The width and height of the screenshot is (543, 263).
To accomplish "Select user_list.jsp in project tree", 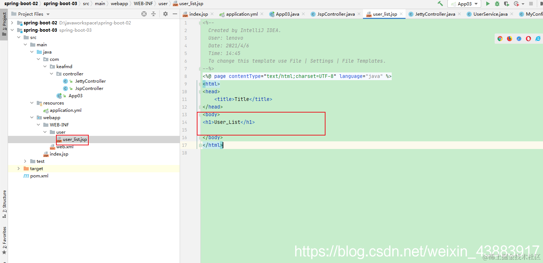I will click(x=75, y=139).
